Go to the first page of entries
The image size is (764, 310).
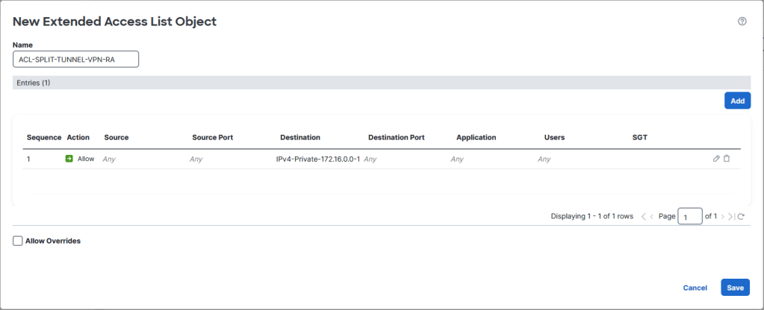pos(644,217)
